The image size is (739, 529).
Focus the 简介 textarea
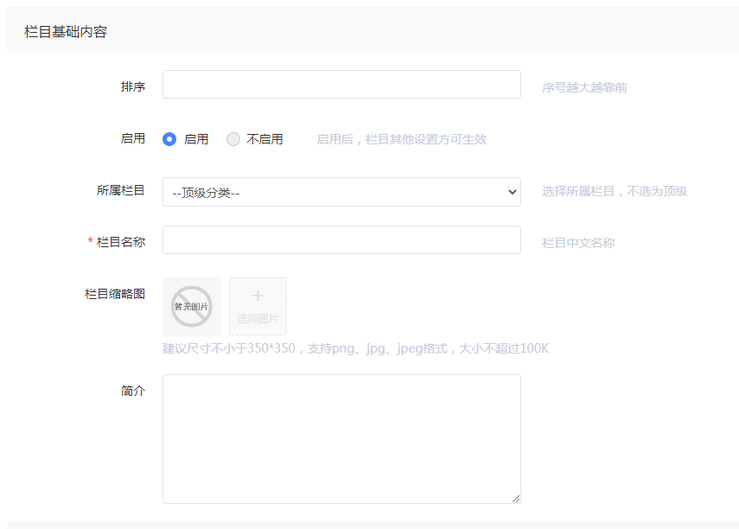pos(341,438)
